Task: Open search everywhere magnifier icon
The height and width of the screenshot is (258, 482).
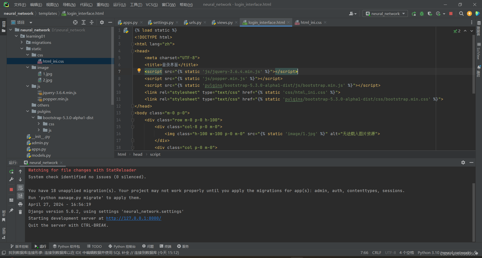Action: (461, 14)
